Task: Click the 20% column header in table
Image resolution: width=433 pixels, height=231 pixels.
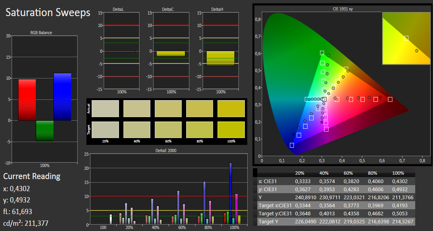Action: pyautogui.click(x=300, y=173)
